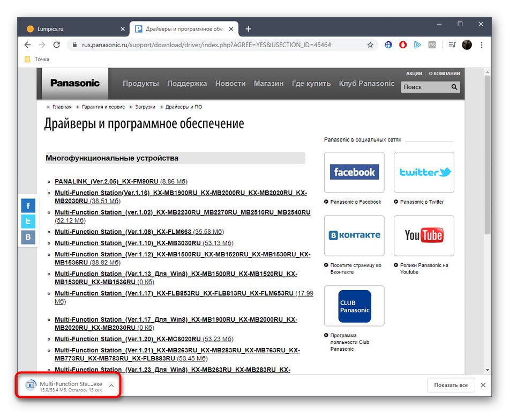The width and height of the screenshot is (509, 414).
Task: Click the VK share icon in the sidebar
Action: tap(28, 237)
